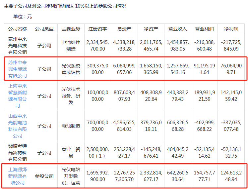
Task: Select total assets 4,596,655,814.03
Action: point(124,126)
